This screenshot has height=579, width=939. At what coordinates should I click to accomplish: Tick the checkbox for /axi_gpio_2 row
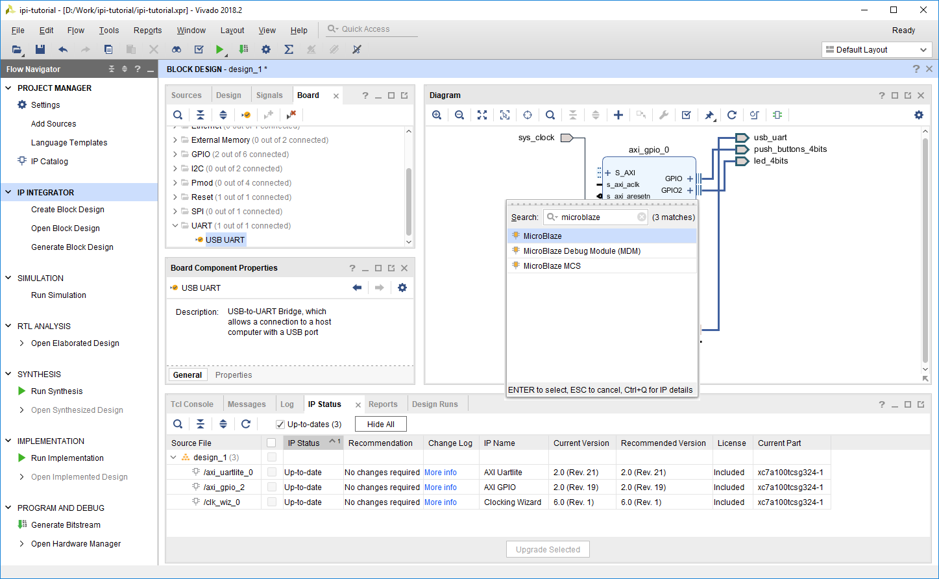pos(272,487)
